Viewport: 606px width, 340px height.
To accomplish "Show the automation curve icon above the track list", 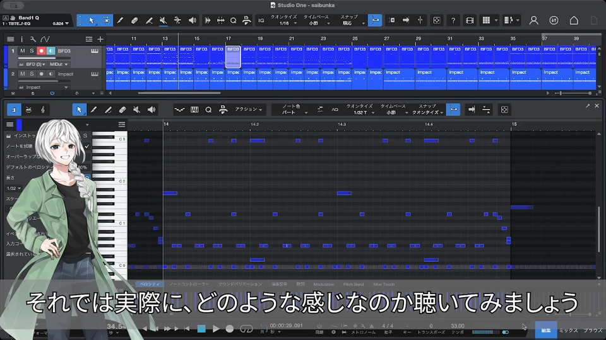I will [45, 39].
